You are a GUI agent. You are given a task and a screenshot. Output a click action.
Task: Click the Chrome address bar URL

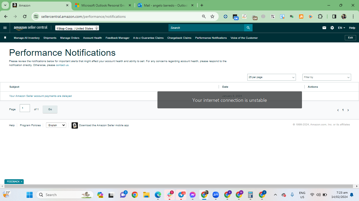(x=84, y=16)
